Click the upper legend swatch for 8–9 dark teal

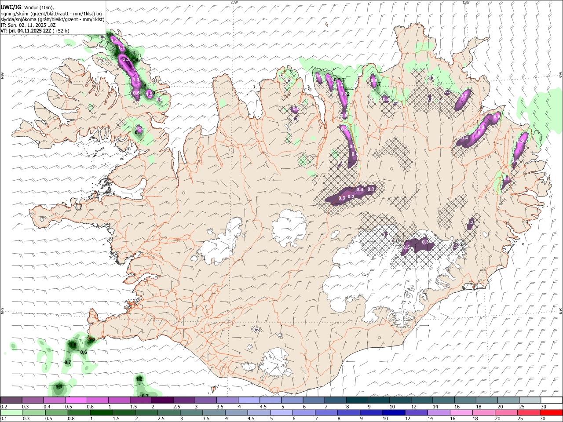358,400
